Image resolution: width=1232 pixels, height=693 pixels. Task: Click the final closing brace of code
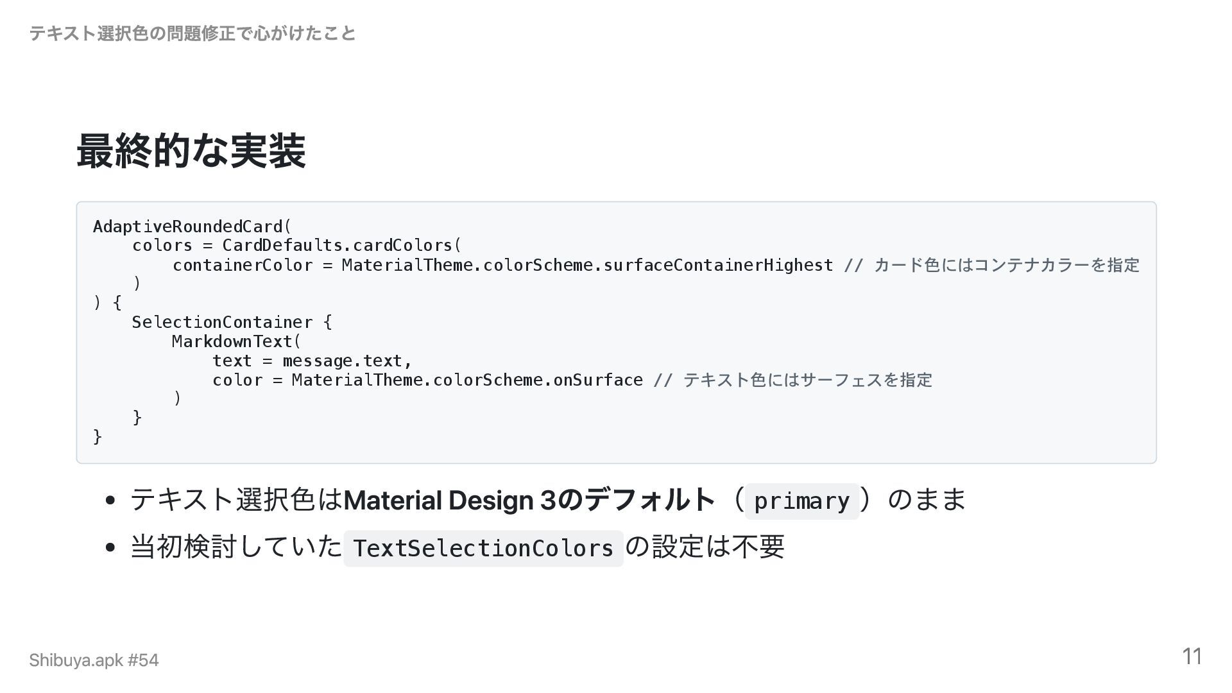[98, 437]
